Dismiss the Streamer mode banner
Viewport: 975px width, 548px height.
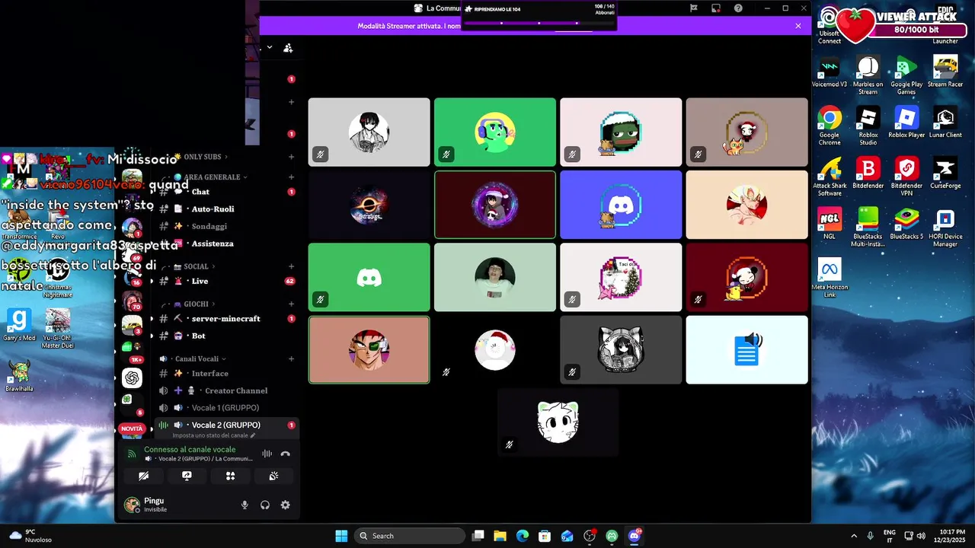(x=798, y=26)
